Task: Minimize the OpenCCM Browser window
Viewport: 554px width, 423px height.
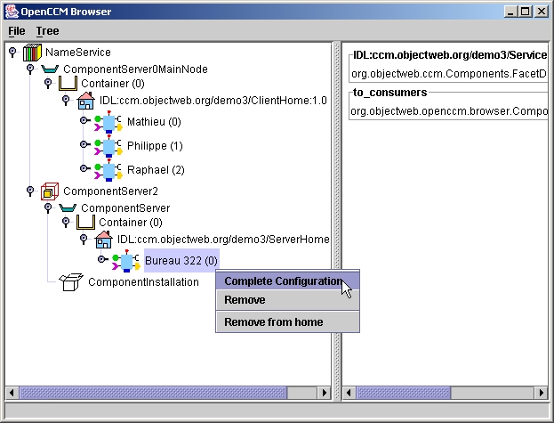Action: pyautogui.click(x=510, y=12)
